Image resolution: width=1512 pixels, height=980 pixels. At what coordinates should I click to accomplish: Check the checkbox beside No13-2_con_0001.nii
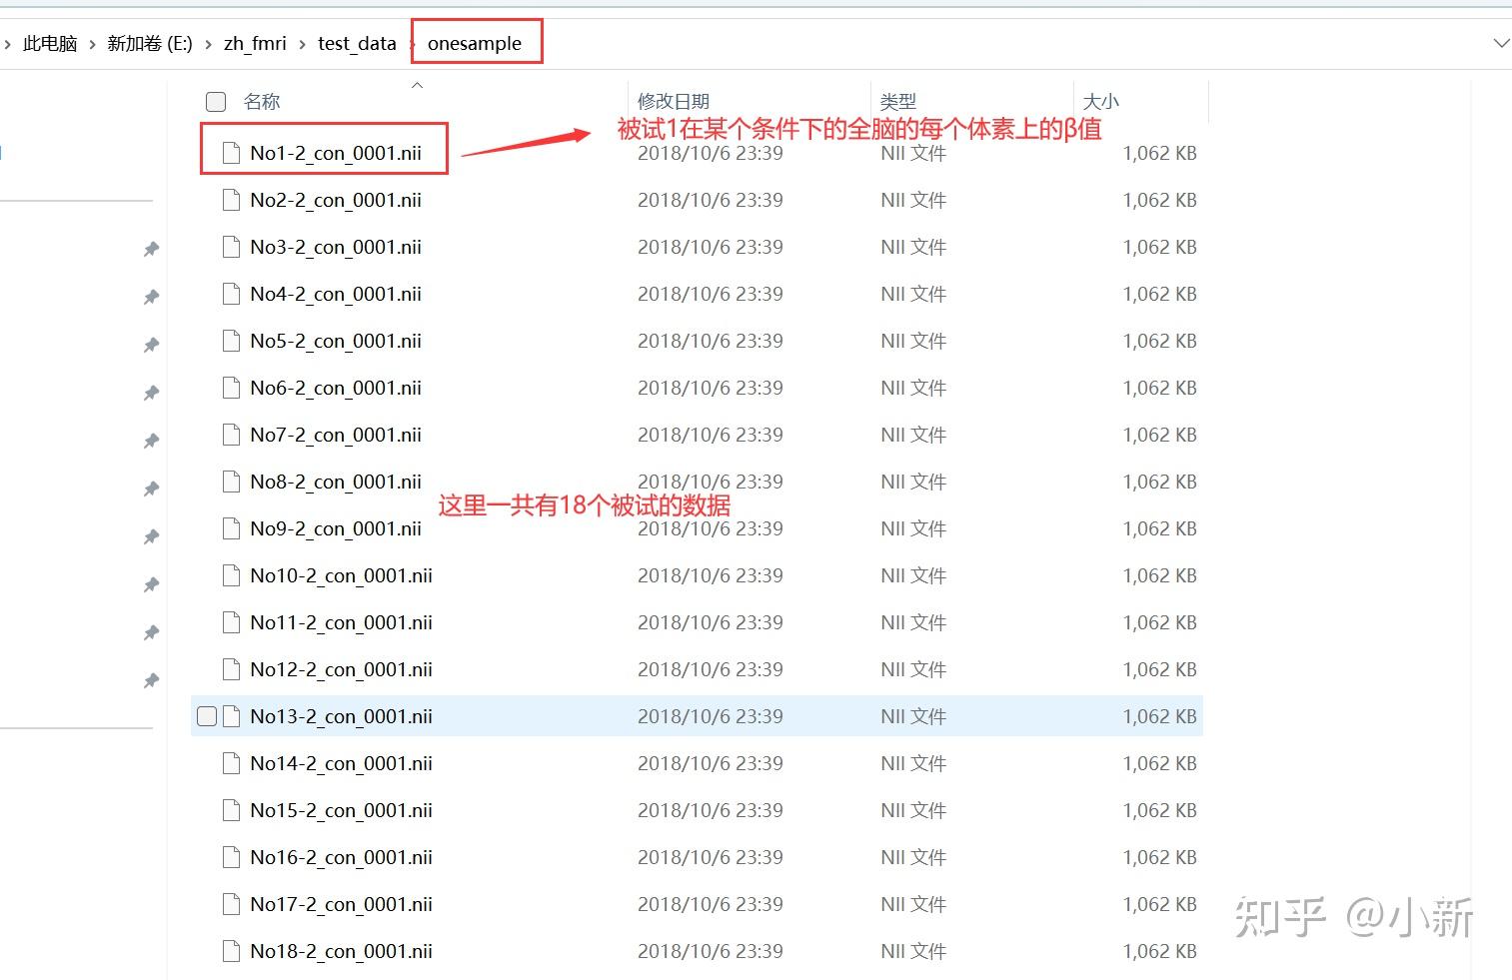(x=207, y=715)
